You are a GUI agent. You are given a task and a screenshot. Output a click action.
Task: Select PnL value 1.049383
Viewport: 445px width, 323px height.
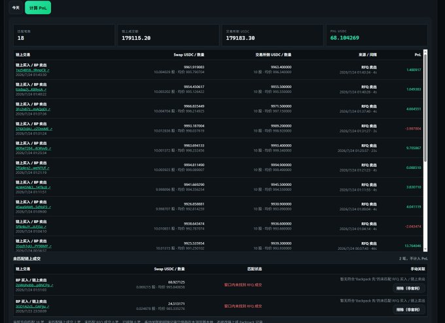(414, 89)
